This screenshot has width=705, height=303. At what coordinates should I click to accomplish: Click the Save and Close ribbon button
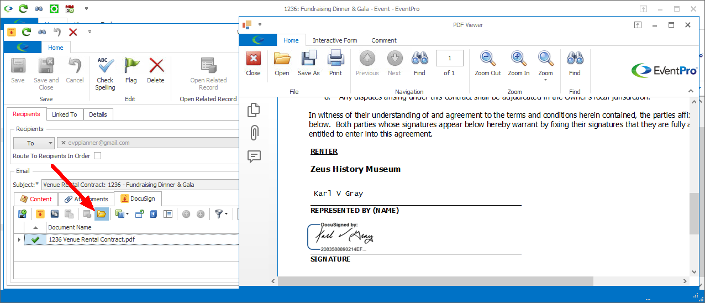click(46, 74)
